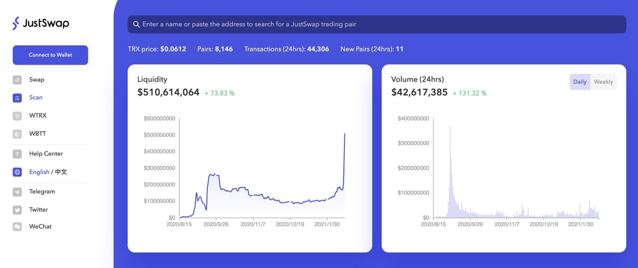The width and height of the screenshot is (638, 268).
Task: Click the Twitter bird icon
Action: pyautogui.click(x=17, y=210)
